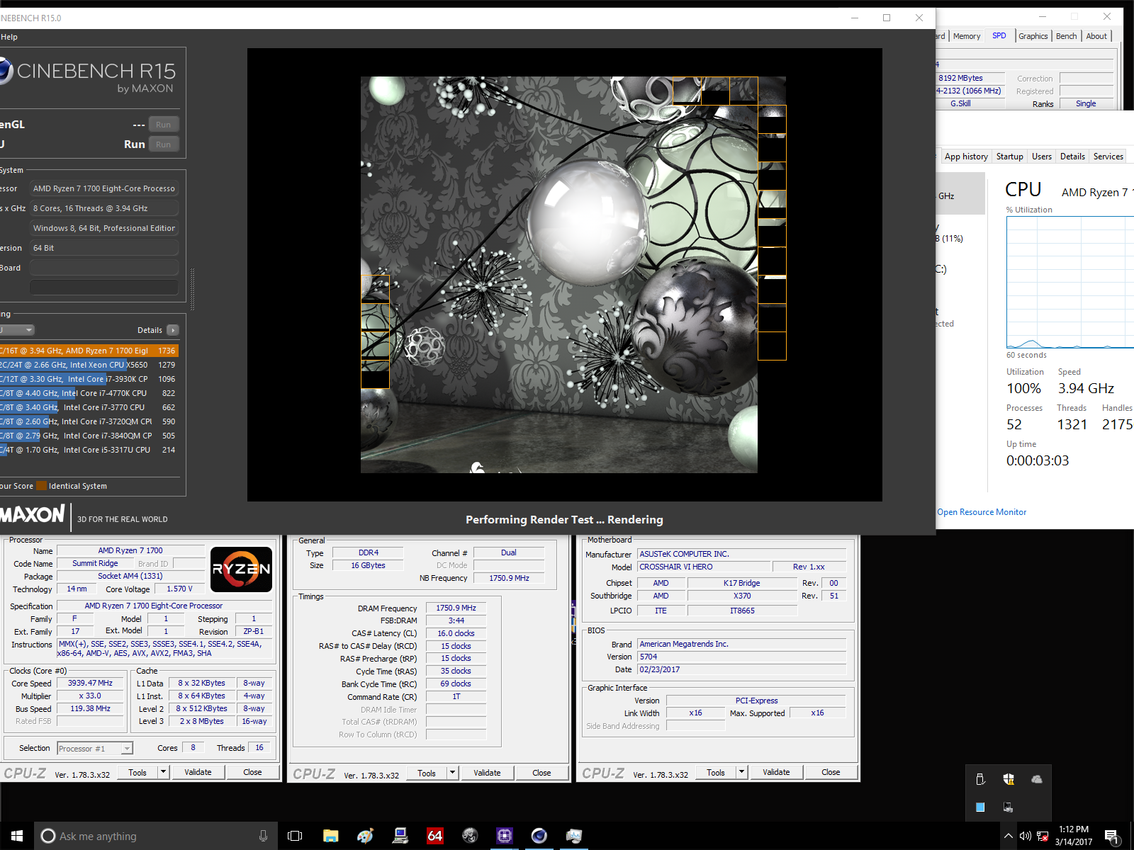
Task: Click Tools button in CPU-Z Mainboard window
Action: 716,772
